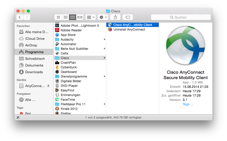Switch to Cover Flow view

80,17
